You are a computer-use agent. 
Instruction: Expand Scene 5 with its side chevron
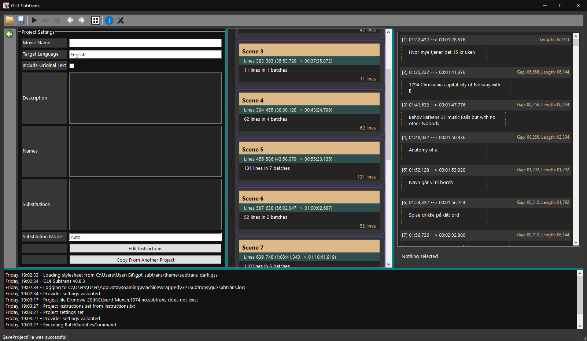tap(231, 162)
